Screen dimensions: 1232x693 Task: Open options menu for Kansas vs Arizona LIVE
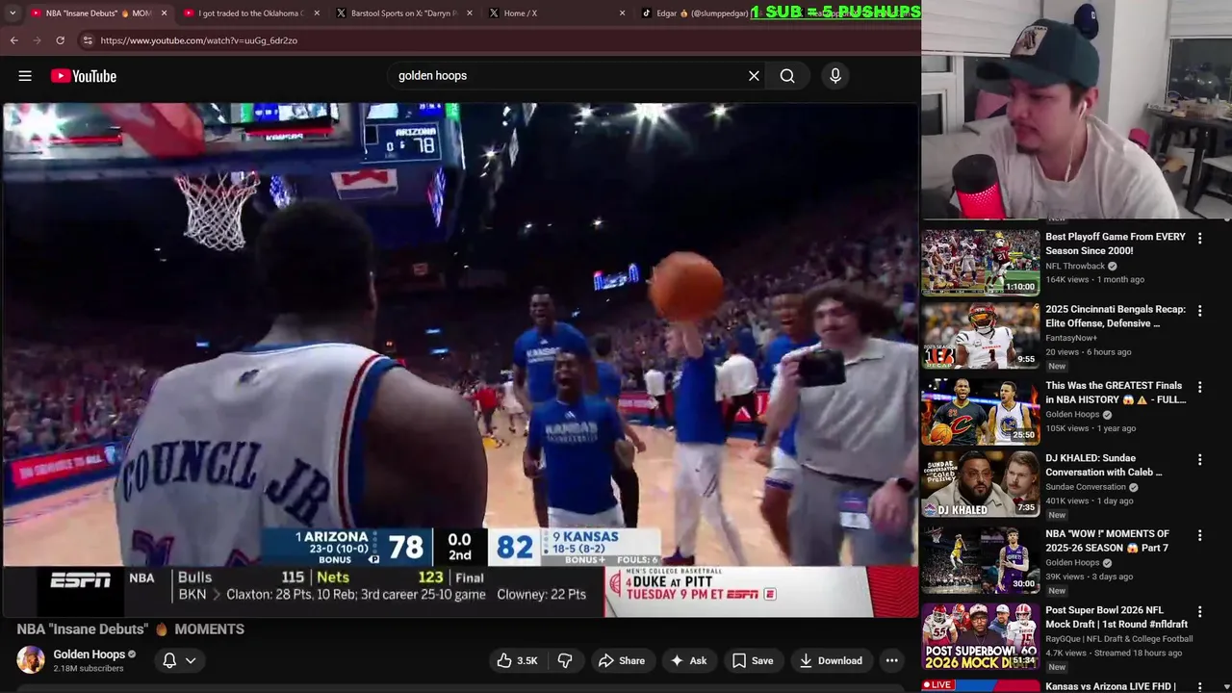[x=1199, y=686]
